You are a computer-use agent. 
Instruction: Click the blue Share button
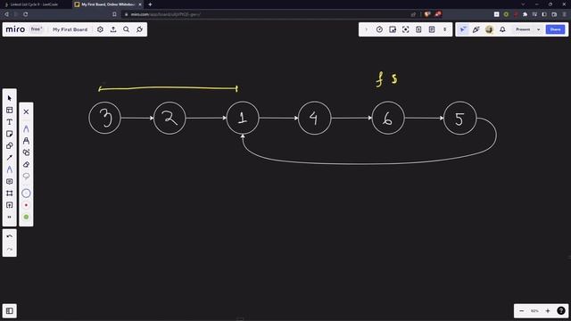555,29
